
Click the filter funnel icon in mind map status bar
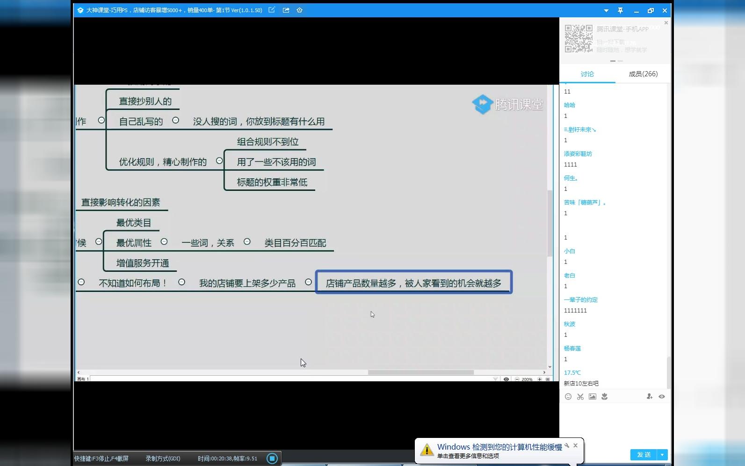[495, 379]
